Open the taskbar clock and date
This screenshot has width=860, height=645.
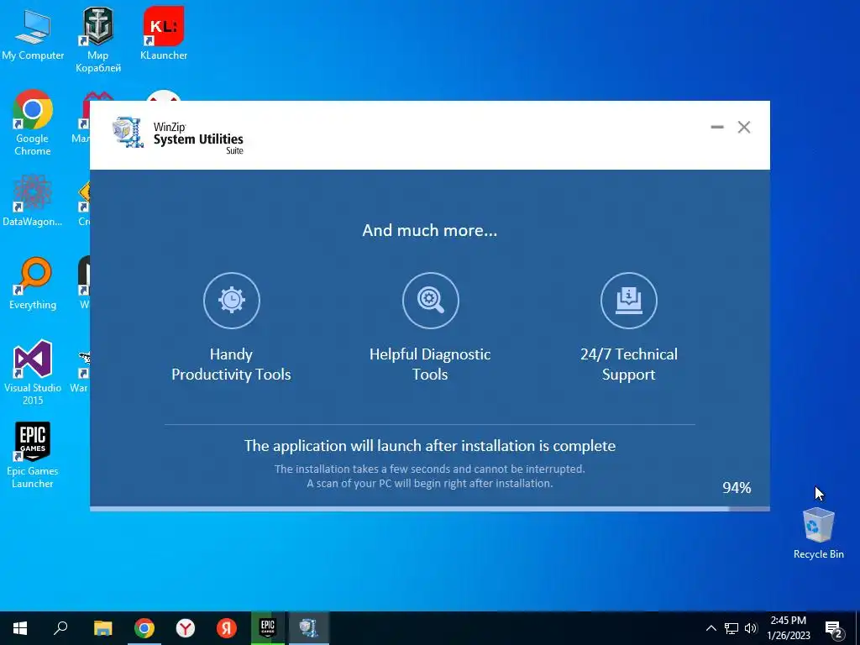click(788, 628)
